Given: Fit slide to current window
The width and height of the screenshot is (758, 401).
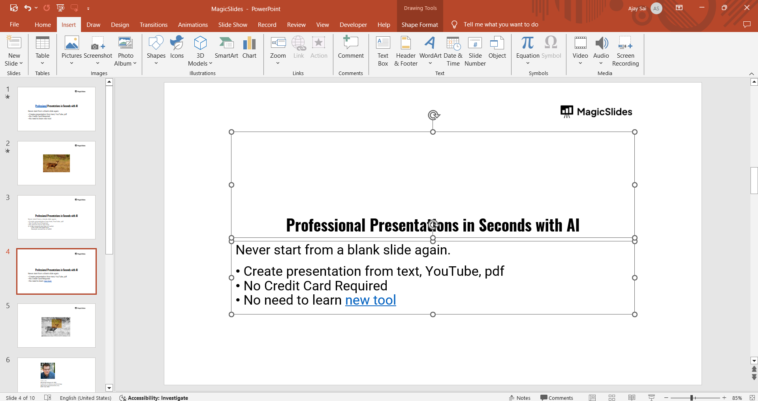Looking at the screenshot, I should (x=752, y=398).
